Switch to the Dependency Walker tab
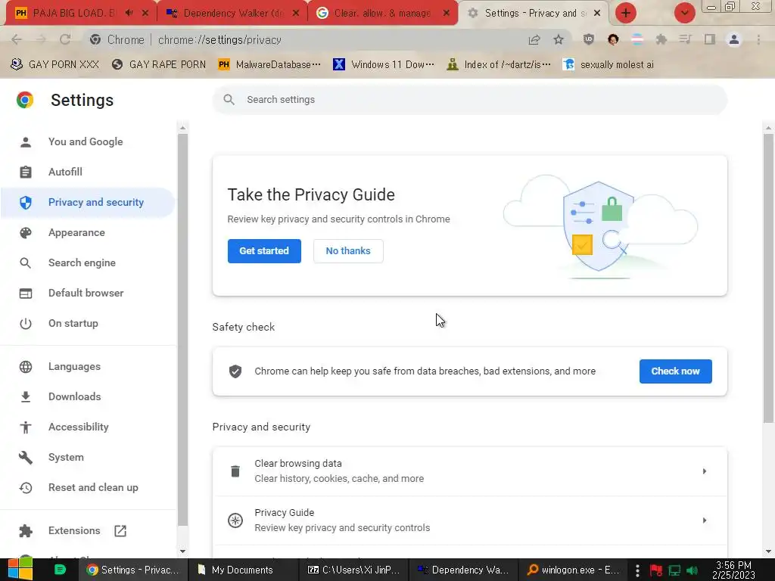The height and width of the screenshot is (581, 775). pyautogui.click(x=232, y=13)
